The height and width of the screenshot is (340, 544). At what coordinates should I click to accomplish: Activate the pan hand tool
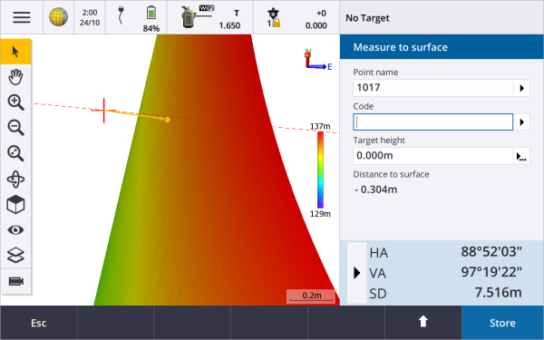pos(15,77)
